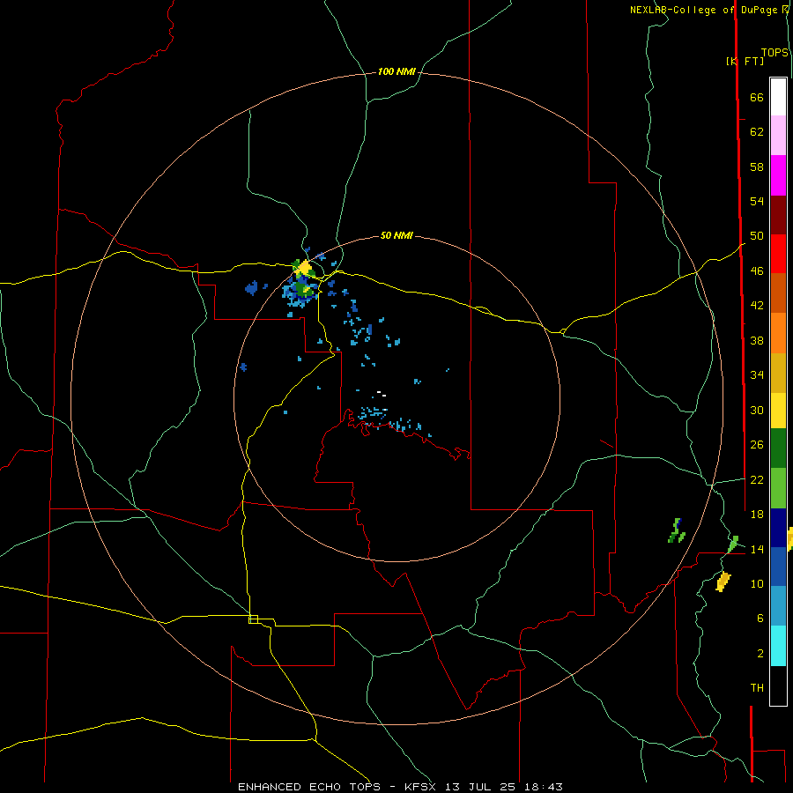Click the legend value "2"
Screen dimensions: 793x793
(x=760, y=654)
